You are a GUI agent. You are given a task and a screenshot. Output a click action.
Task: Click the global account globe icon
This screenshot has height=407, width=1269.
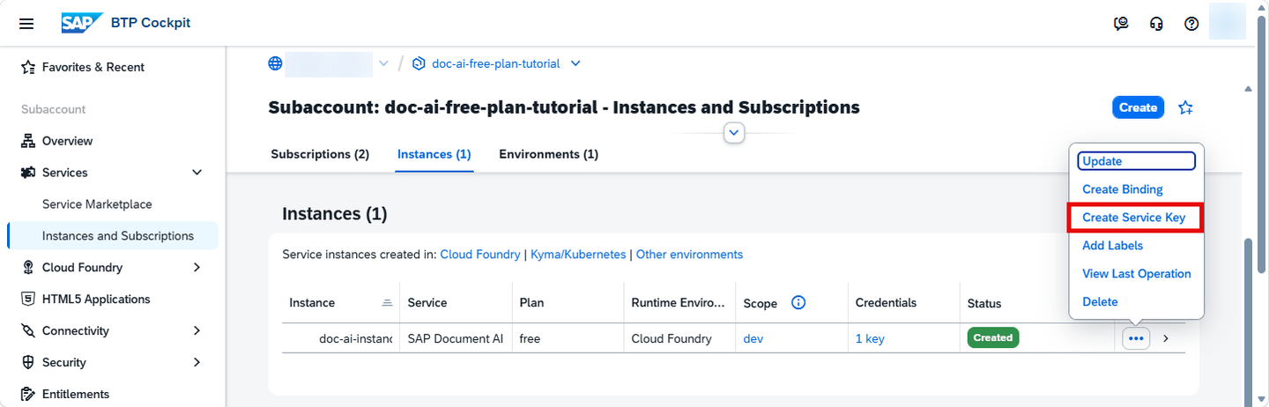[x=276, y=63]
